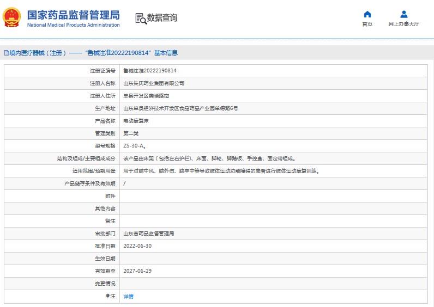Image resolution: width=434 pixels, height=307 pixels.
Task: Click the 注册人名称 row label
Action: click(x=103, y=83)
